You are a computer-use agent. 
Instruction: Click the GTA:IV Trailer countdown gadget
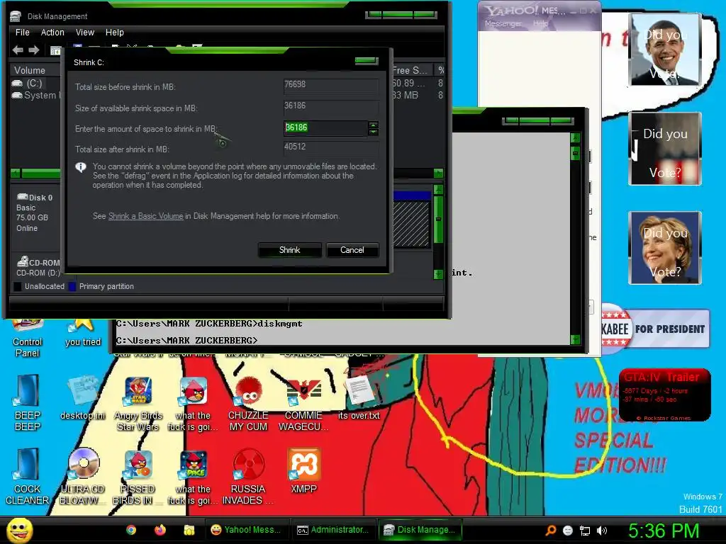point(664,395)
